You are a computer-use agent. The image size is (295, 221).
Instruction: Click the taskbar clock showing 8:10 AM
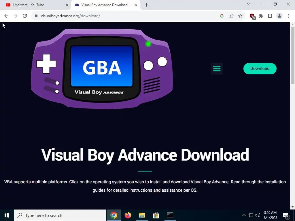pos(270,215)
